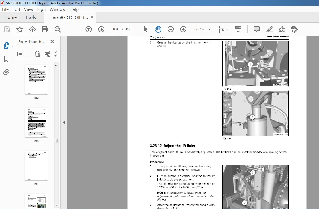Switch to the Tools tab
319x209 pixels.
(30, 17)
